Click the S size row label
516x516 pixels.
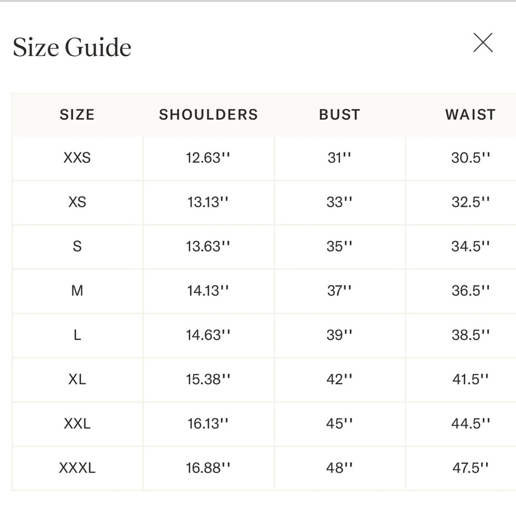coord(77,246)
